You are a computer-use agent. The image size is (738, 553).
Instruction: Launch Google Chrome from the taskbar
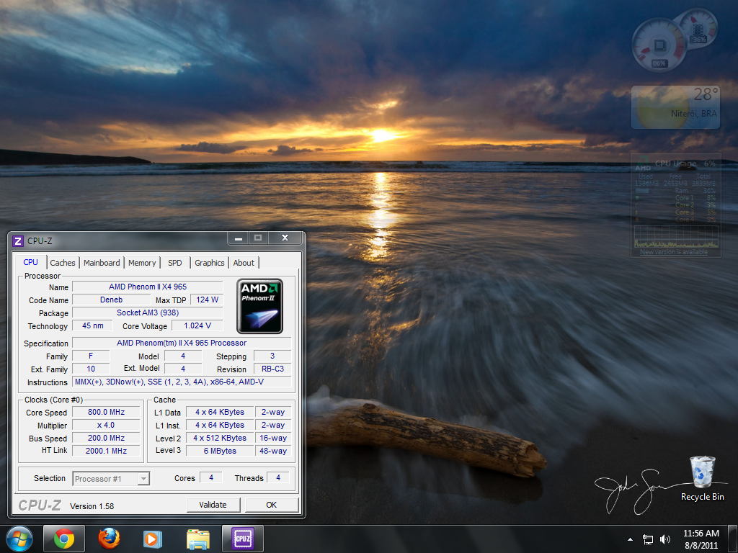(x=63, y=539)
